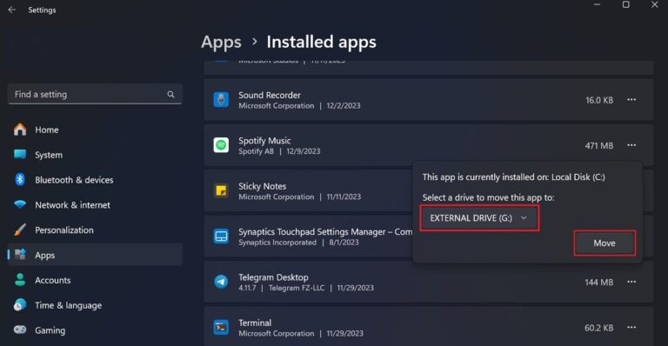Click the Home house icon

click(20, 130)
